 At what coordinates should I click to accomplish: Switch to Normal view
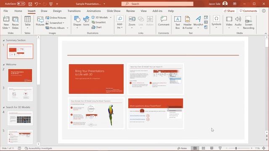(195, 148)
